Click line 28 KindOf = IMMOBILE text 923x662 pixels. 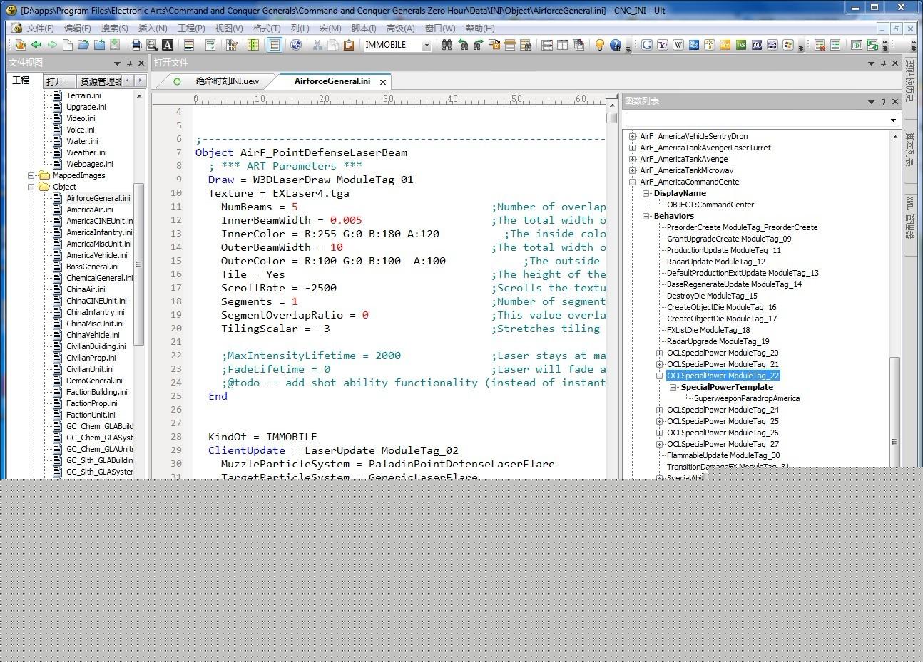262,437
